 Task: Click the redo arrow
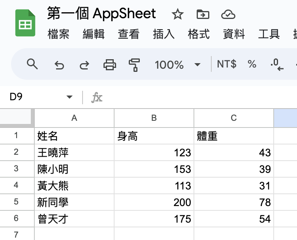[84, 65]
